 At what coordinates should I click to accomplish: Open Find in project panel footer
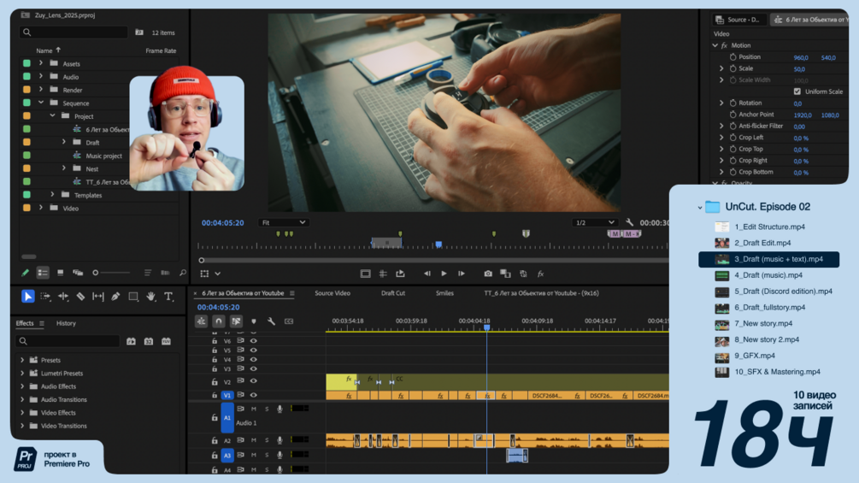point(182,272)
